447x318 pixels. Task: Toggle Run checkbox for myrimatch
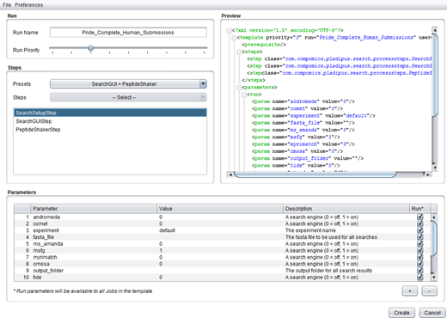420,257
